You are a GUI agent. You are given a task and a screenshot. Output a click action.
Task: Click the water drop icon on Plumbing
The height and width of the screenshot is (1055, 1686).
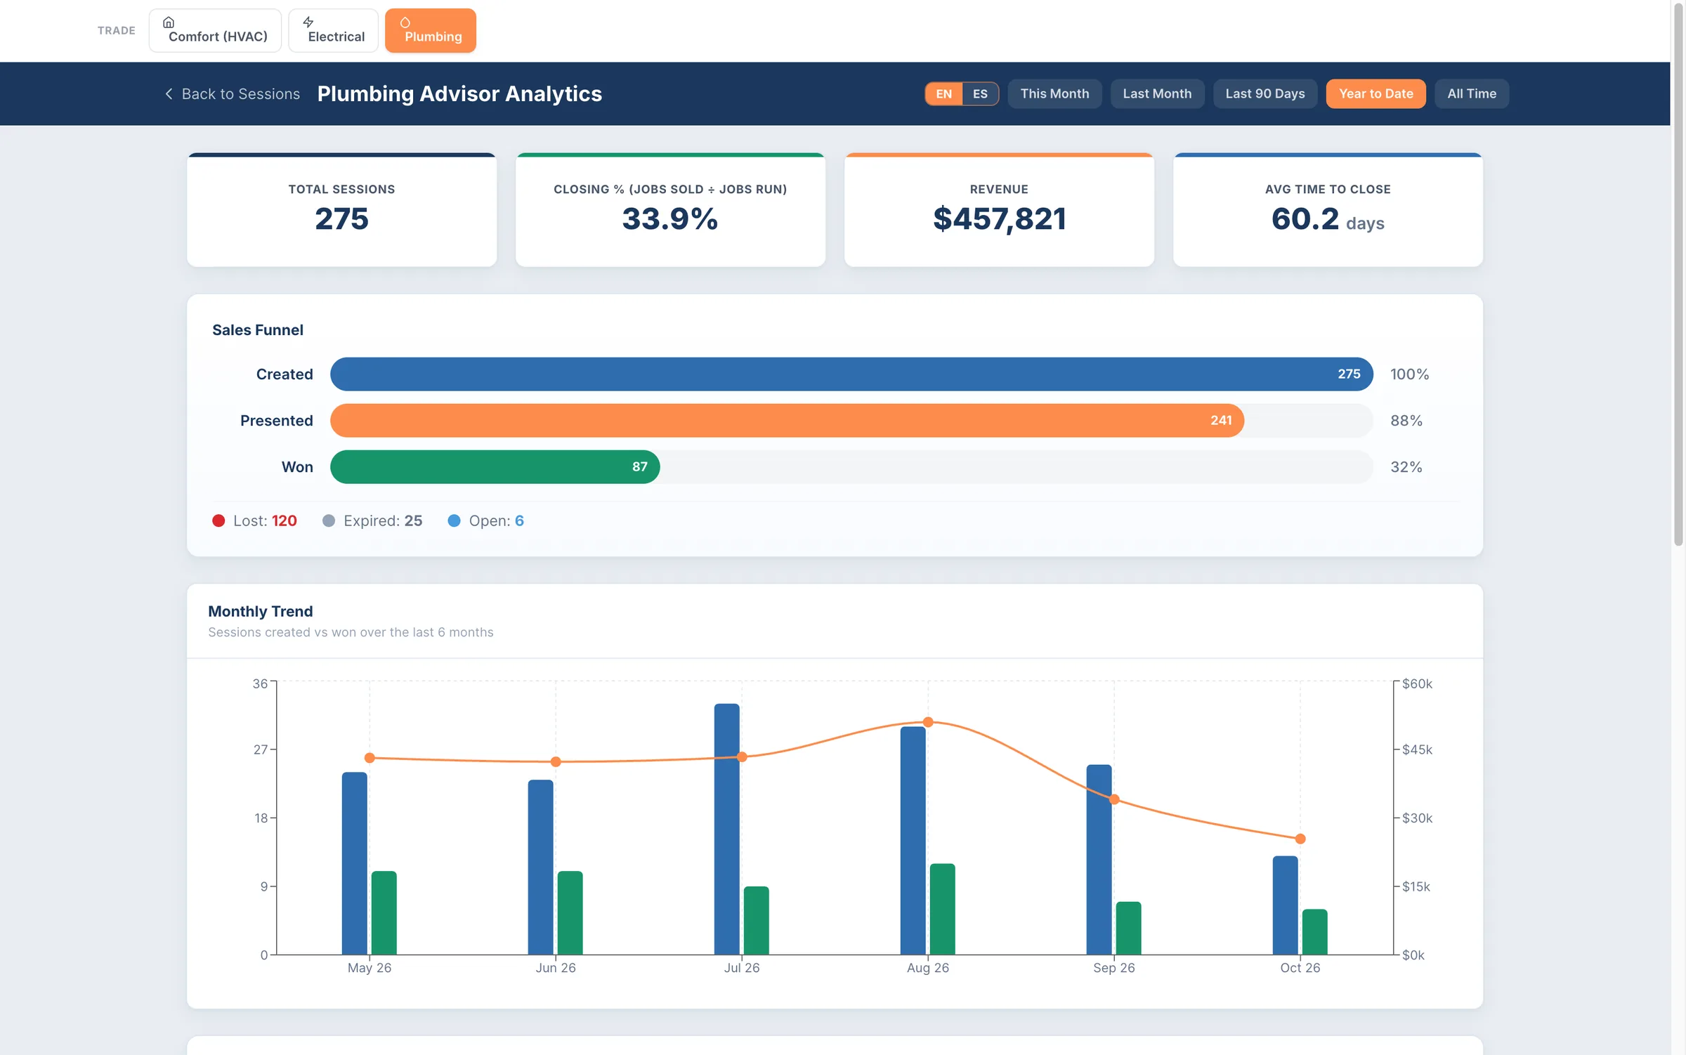pyautogui.click(x=405, y=22)
